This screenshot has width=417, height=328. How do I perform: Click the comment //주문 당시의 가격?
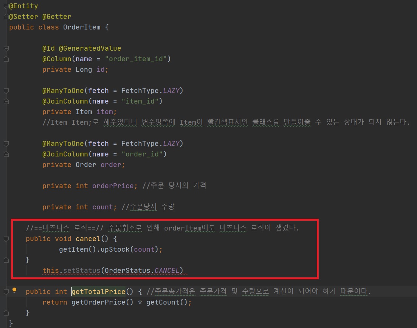tap(174, 185)
